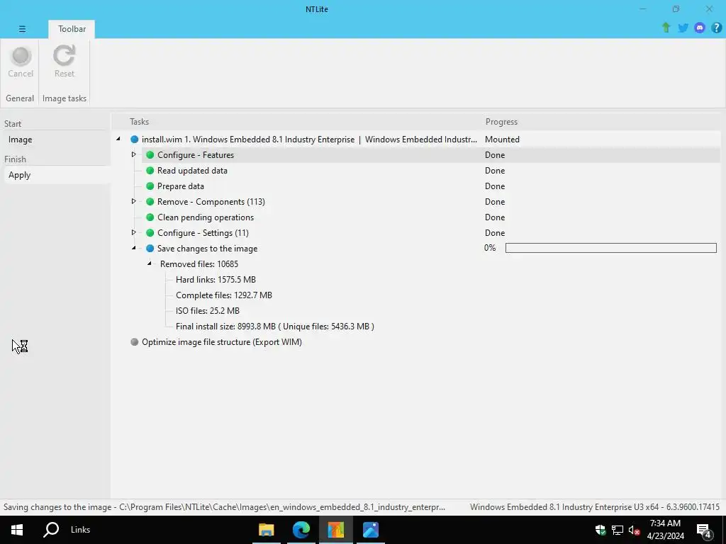Click the 0% progress value
The image size is (726, 544).
tap(490, 248)
